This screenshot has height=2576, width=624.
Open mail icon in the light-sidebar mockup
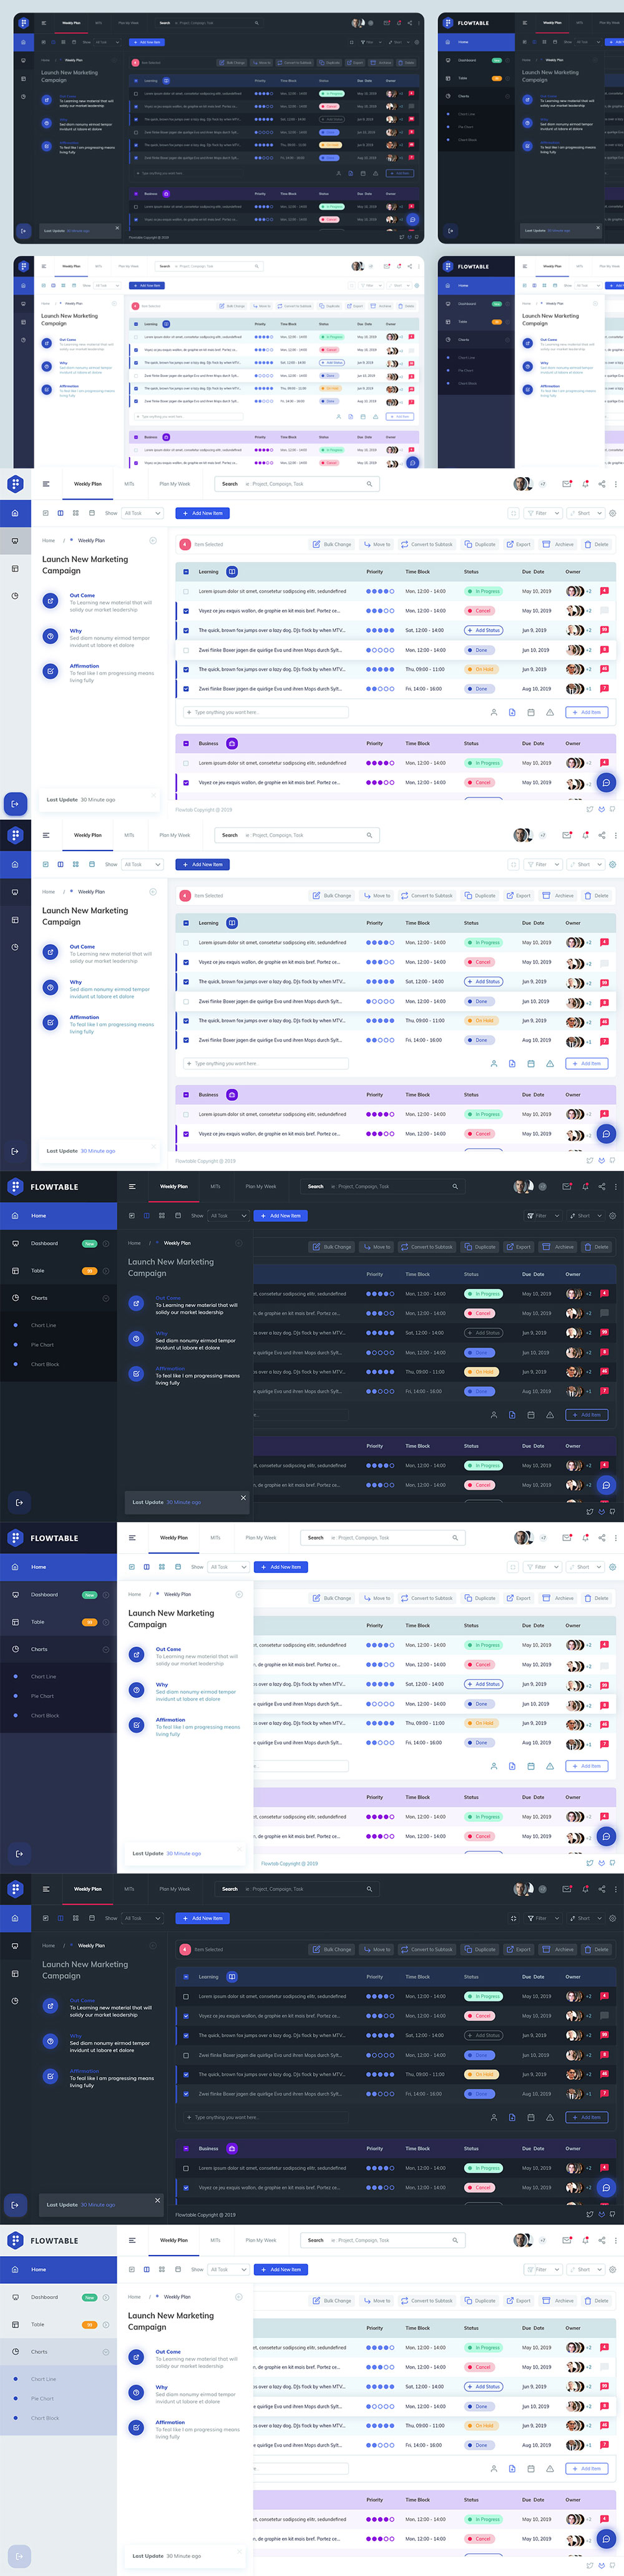pos(567,2240)
